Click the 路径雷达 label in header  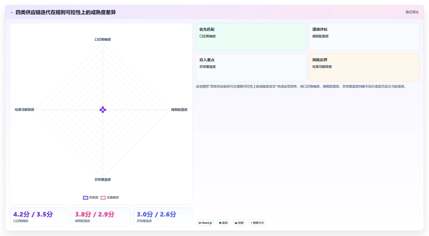click(412, 12)
